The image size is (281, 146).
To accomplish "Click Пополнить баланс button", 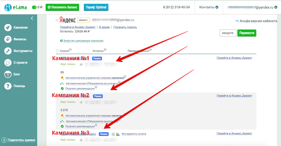I will click(x=62, y=7).
